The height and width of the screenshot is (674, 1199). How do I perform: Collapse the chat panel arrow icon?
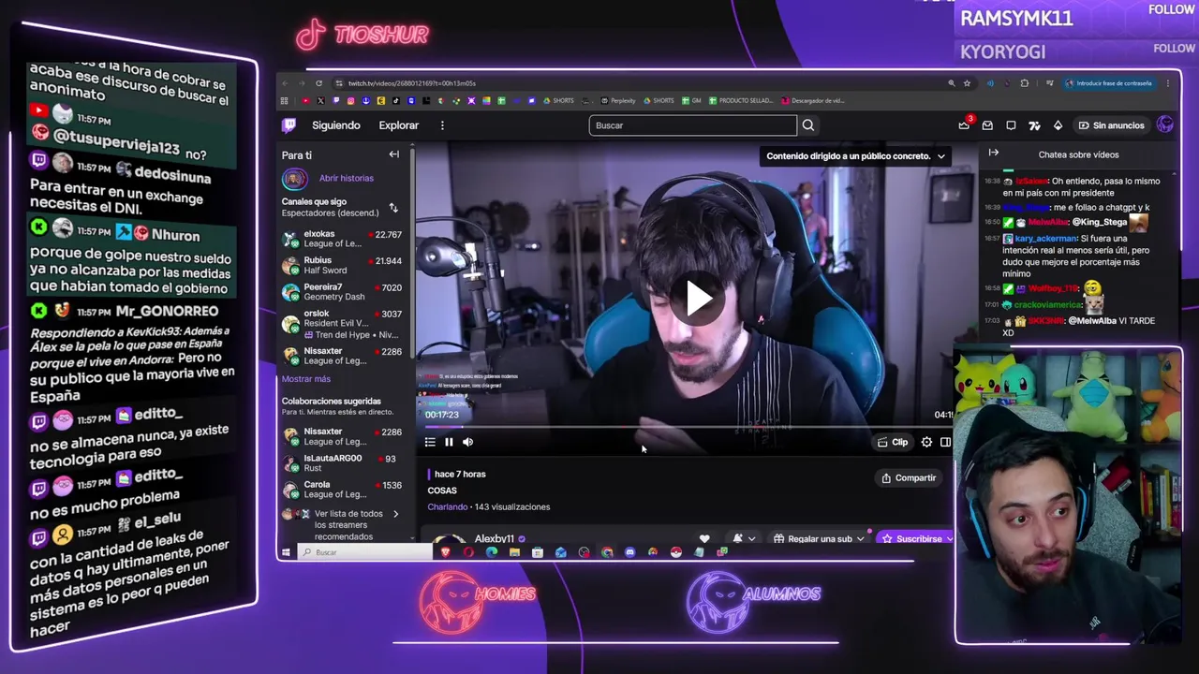click(x=994, y=153)
